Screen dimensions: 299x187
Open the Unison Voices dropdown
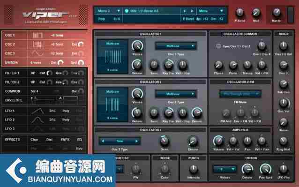[x=224, y=169]
